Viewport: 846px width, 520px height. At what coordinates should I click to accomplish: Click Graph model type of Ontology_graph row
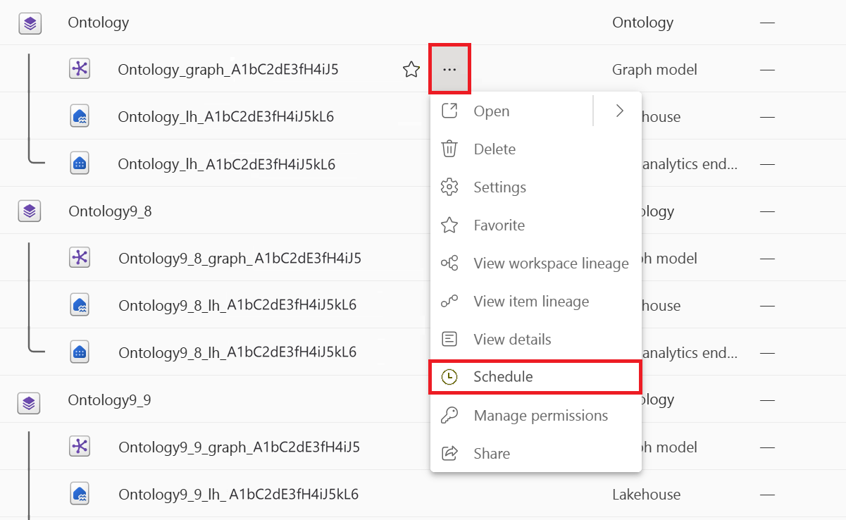pyautogui.click(x=655, y=69)
